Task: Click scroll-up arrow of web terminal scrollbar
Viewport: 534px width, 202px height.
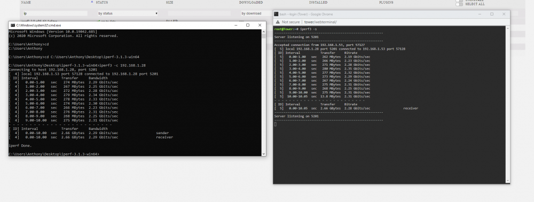Action: pos(508,28)
